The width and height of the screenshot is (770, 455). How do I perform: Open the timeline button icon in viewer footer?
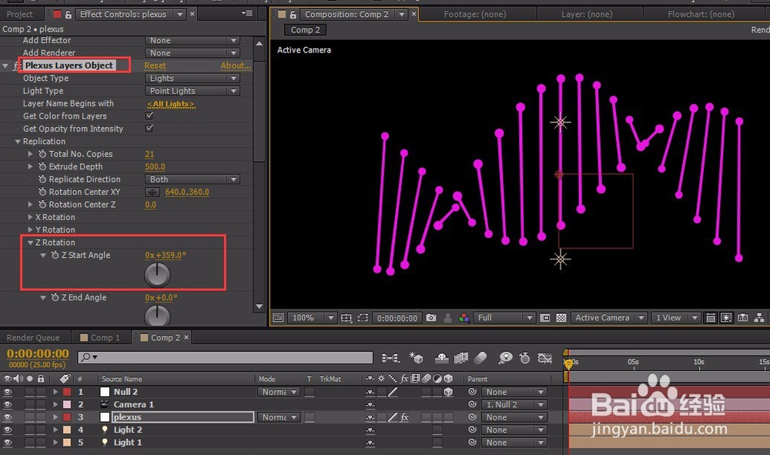coord(742,318)
